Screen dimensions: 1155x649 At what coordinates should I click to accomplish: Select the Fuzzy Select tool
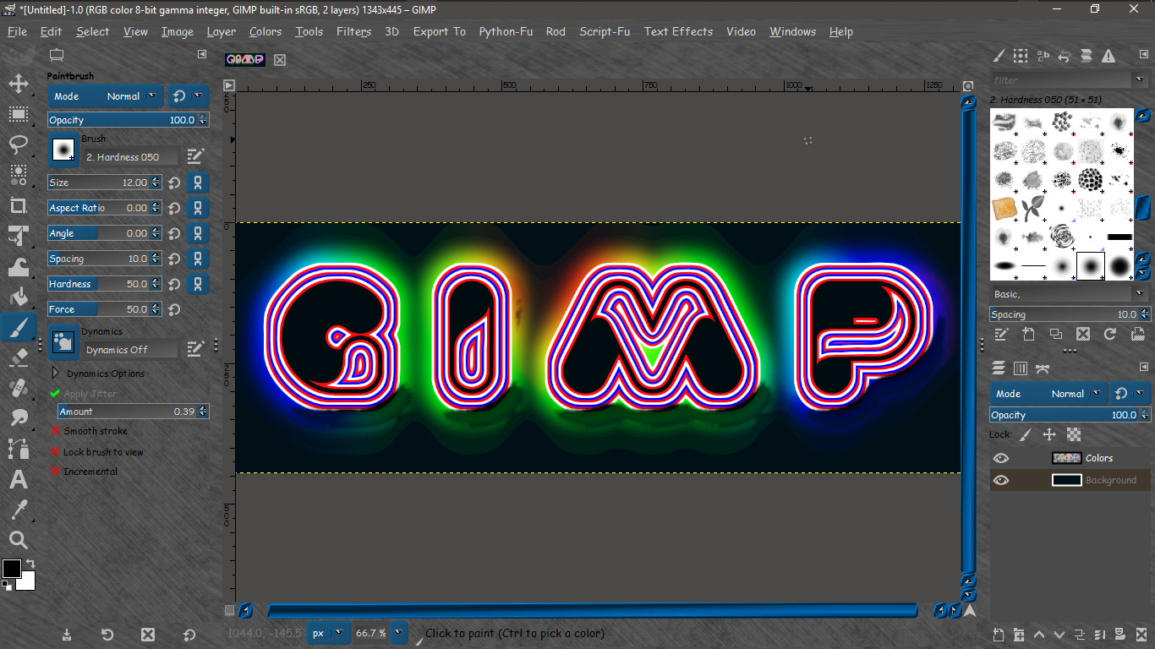tap(18, 175)
